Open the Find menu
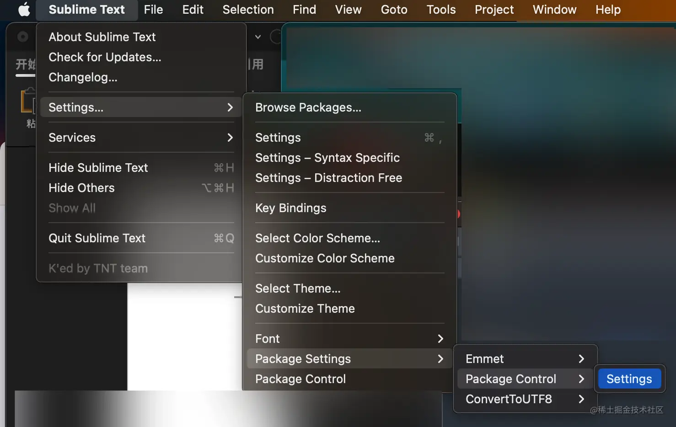 click(x=304, y=10)
